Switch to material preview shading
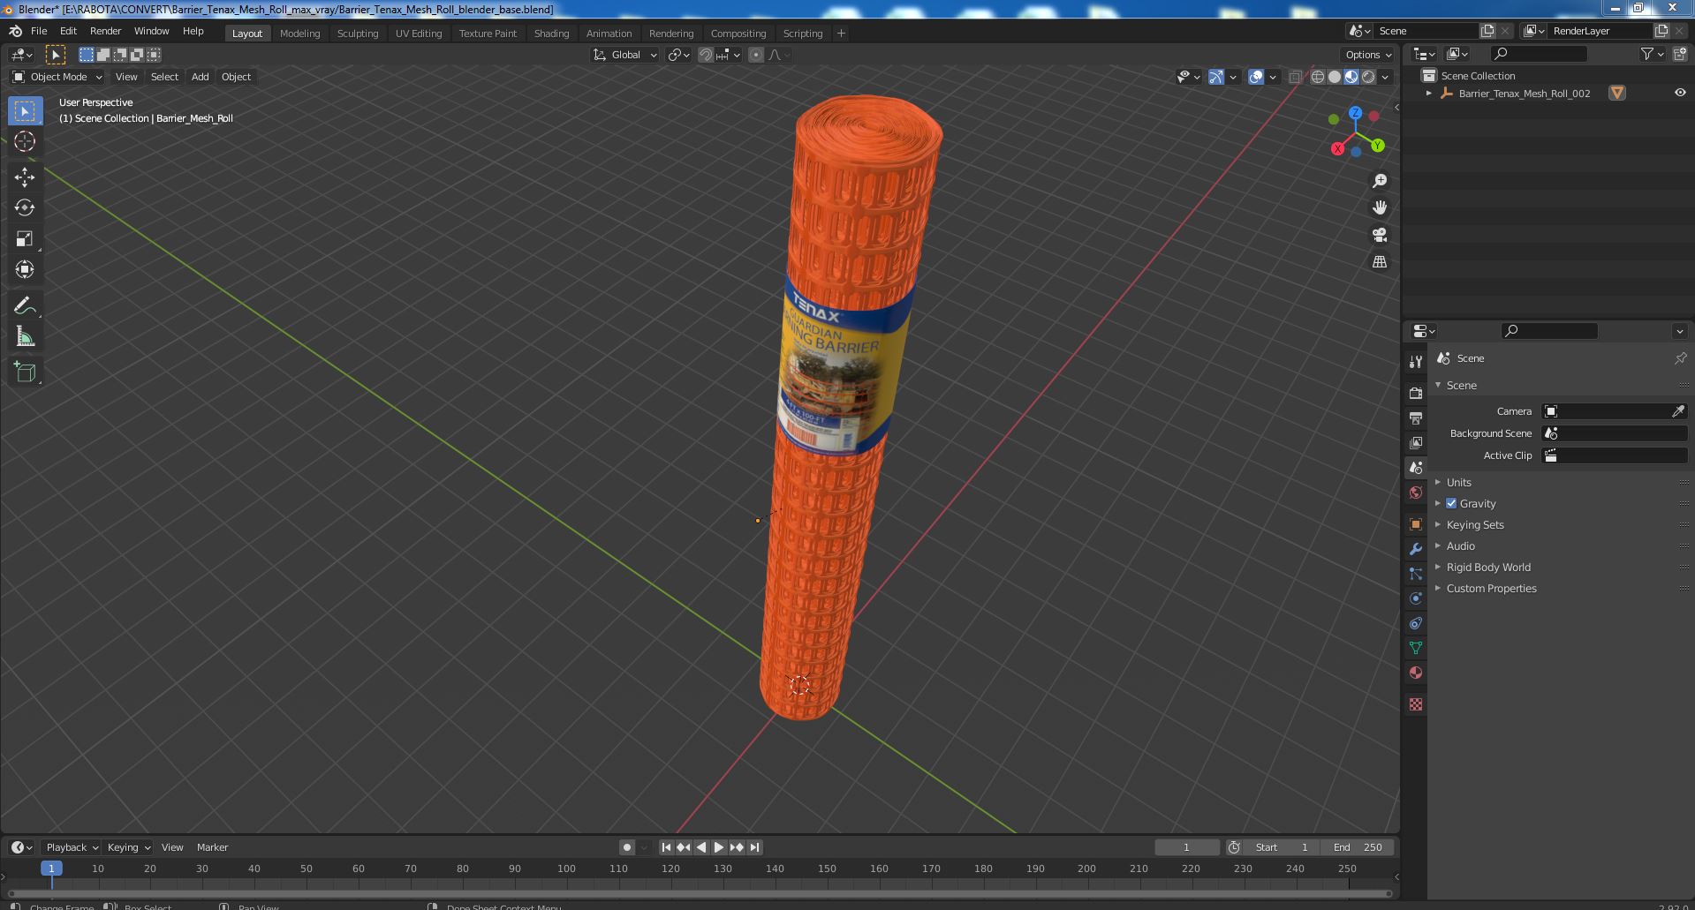 point(1351,77)
